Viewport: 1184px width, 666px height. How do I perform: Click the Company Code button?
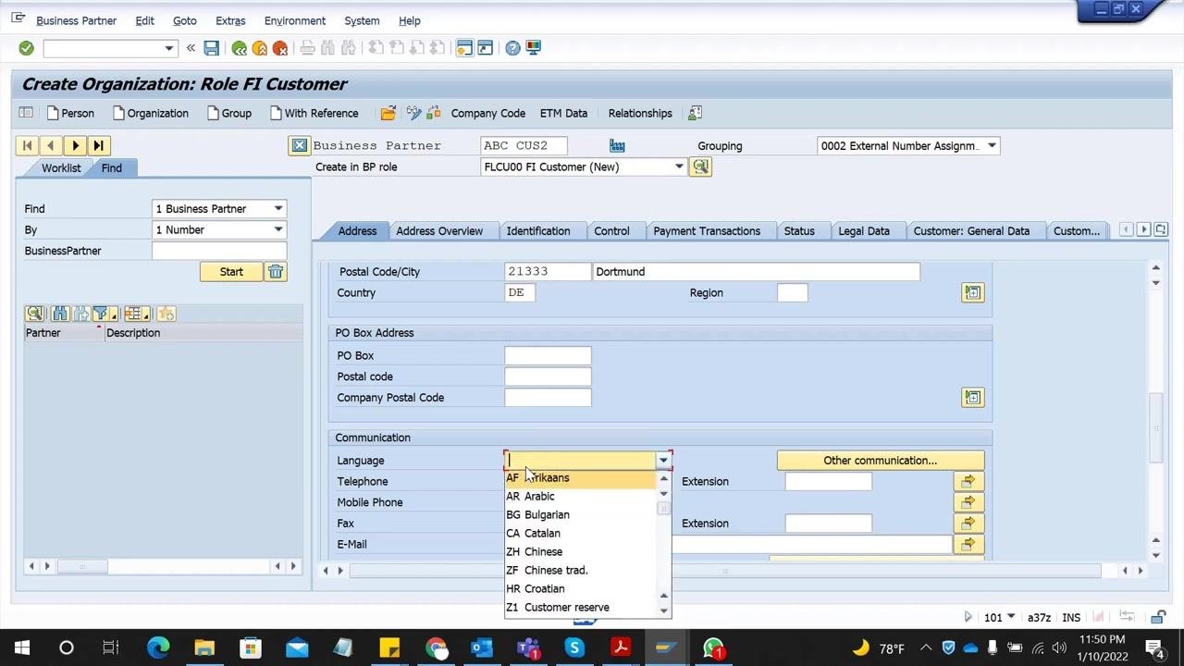pyautogui.click(x=488, y=113)
